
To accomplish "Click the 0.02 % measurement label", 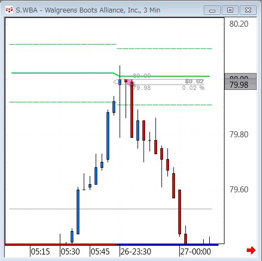I will [x=193, y=88].
